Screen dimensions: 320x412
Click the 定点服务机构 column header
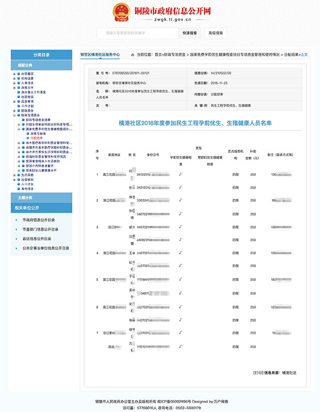[x=236, y=155]
